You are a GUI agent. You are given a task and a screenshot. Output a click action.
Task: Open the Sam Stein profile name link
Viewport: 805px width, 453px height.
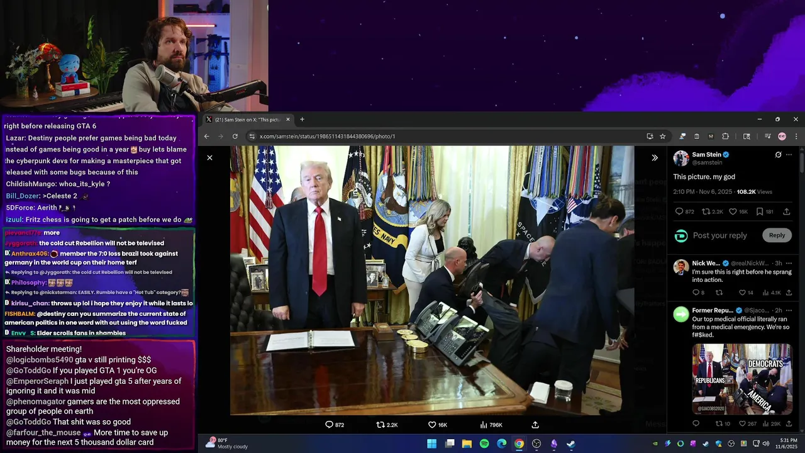[706, 154]
